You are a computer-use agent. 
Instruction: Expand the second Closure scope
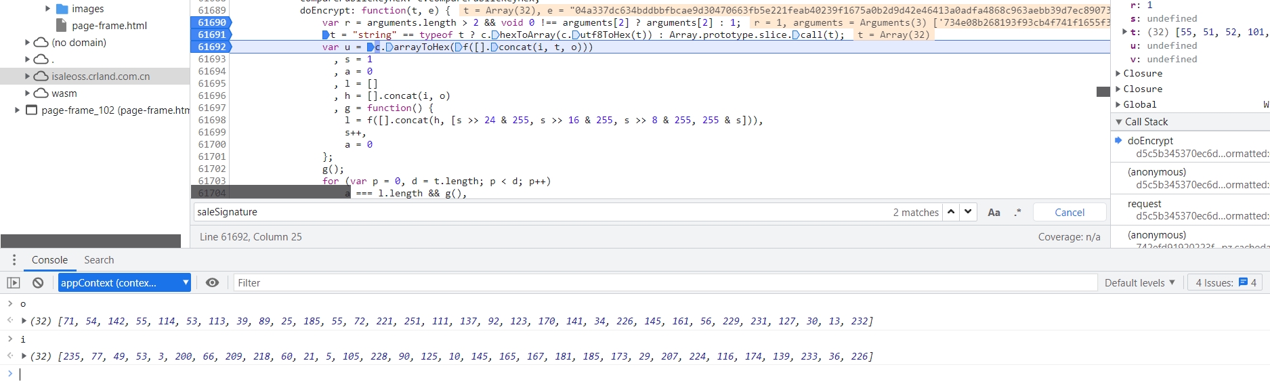[x=1118, y=89]
